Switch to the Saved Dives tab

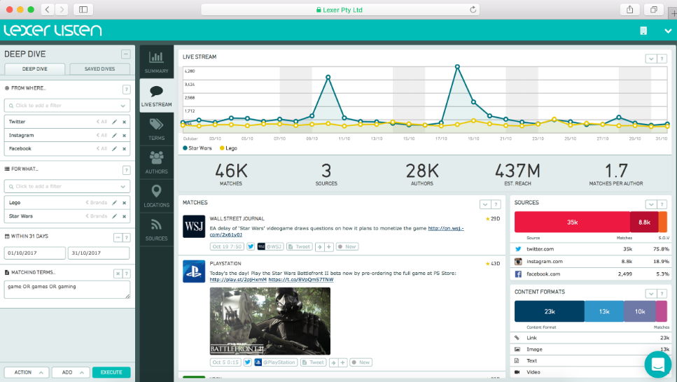(x=99, y=69)
